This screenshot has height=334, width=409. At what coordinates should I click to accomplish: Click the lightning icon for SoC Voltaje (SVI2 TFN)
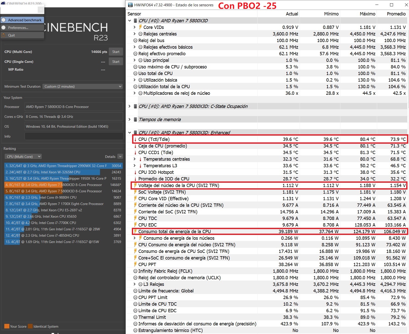[x=135, y=192]
